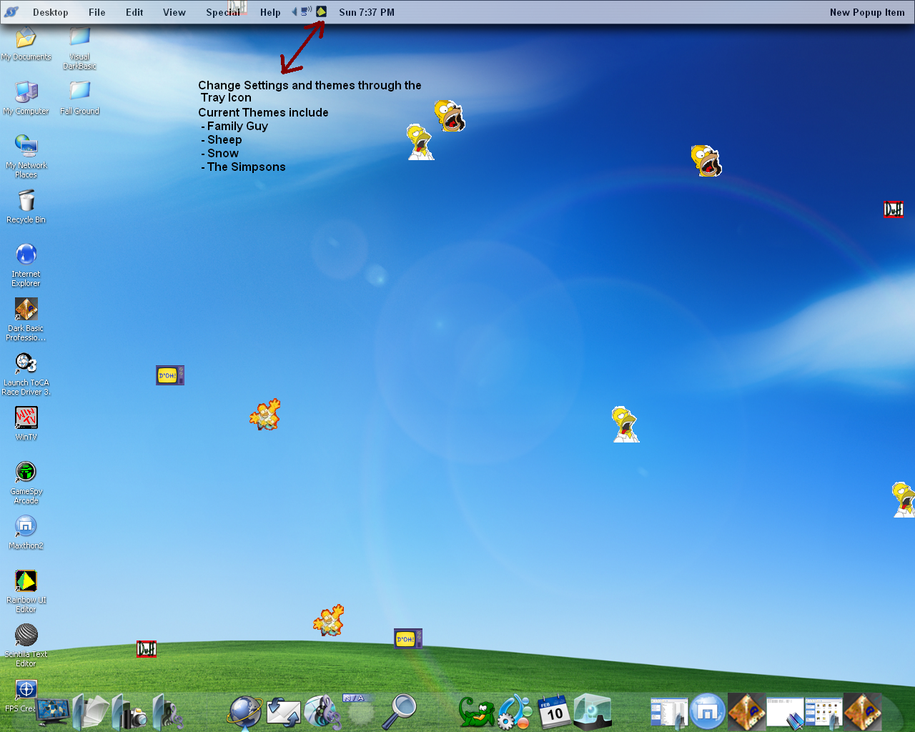Open the Recycle Bin desktop icon

coord(26,207)
